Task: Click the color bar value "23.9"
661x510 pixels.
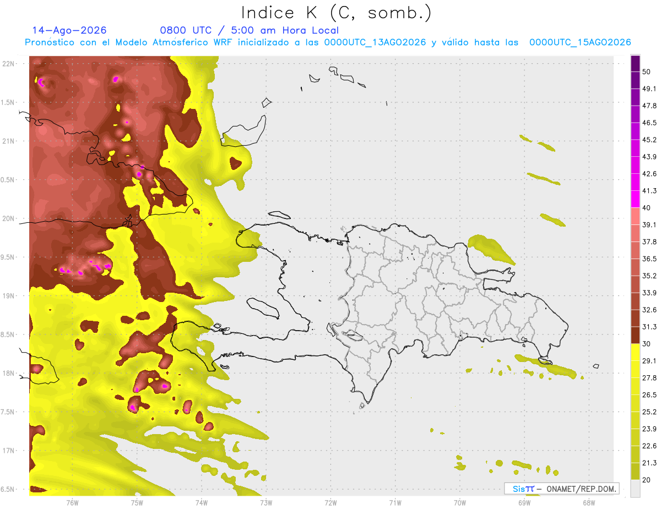Action: click(649, 430)
